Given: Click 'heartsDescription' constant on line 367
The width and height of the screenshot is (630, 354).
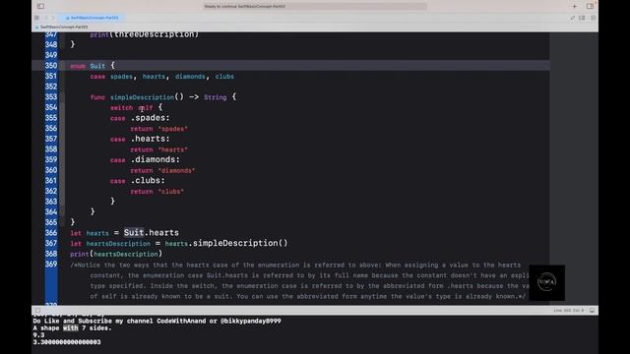Looking at the screenshot, I should [118, 244].
